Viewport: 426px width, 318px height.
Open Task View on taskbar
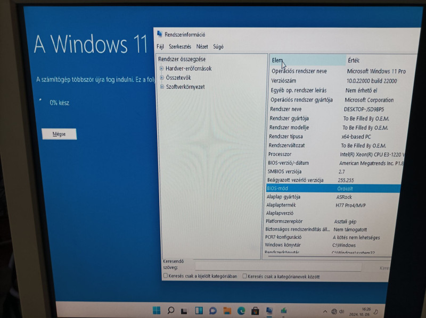pyautogui.click(x=184, y=311)
